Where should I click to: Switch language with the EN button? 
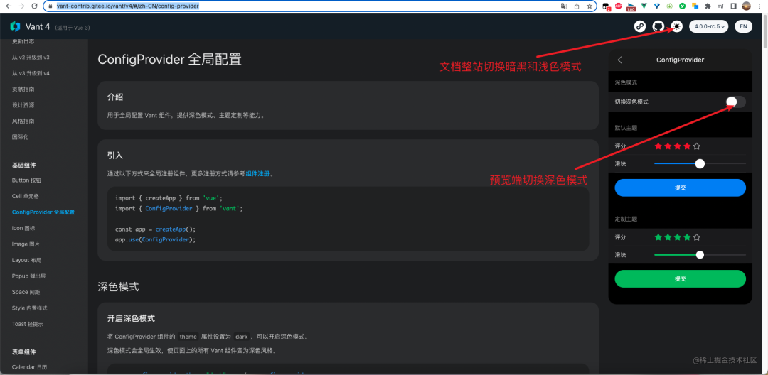(x=743, y=26)
